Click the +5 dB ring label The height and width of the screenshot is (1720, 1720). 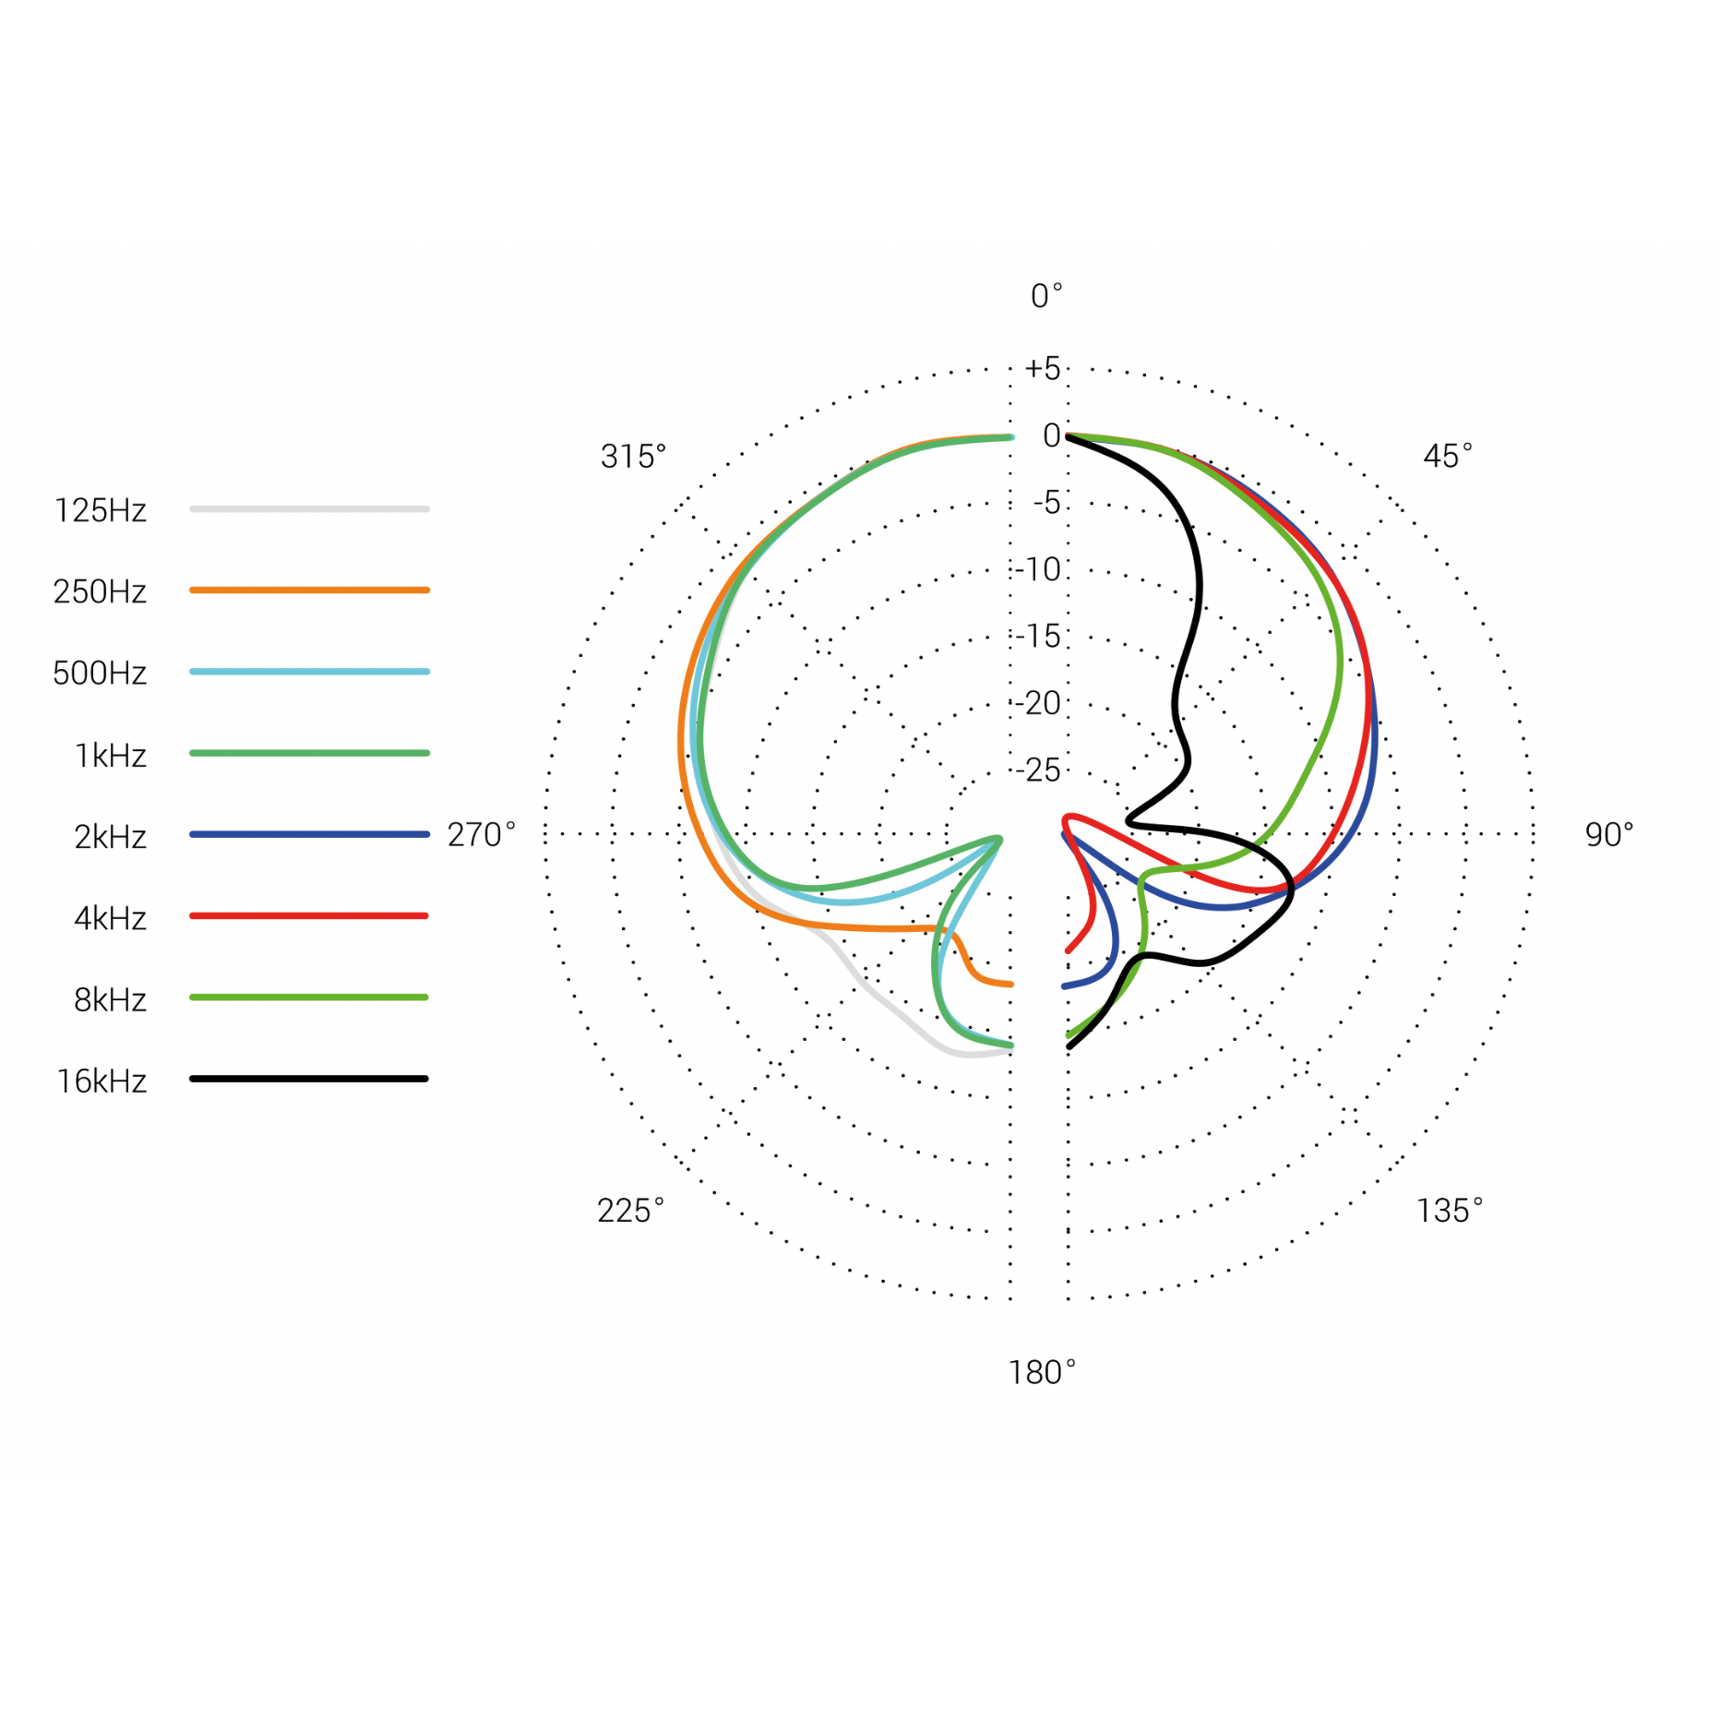pos(1043,368)
